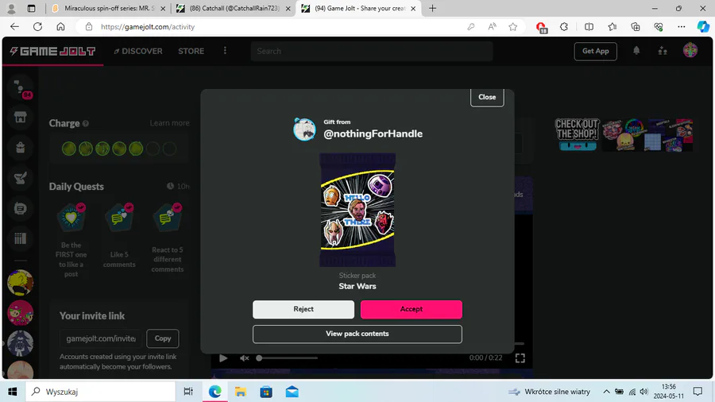This screenshot has width=715, height=402.
Task: Open the Copilot sidebar
Action: click(703, 27)
